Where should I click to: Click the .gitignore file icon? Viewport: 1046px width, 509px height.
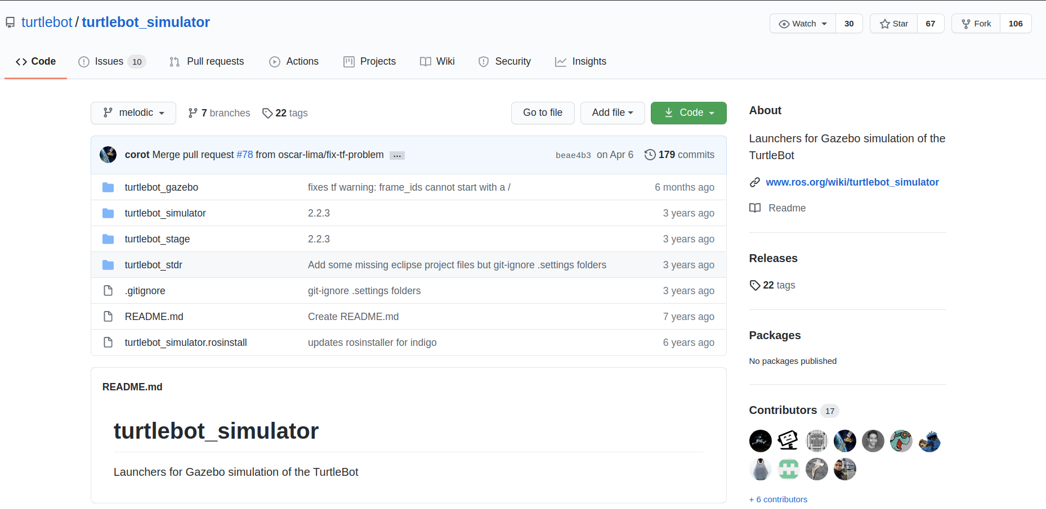[108, 291]
